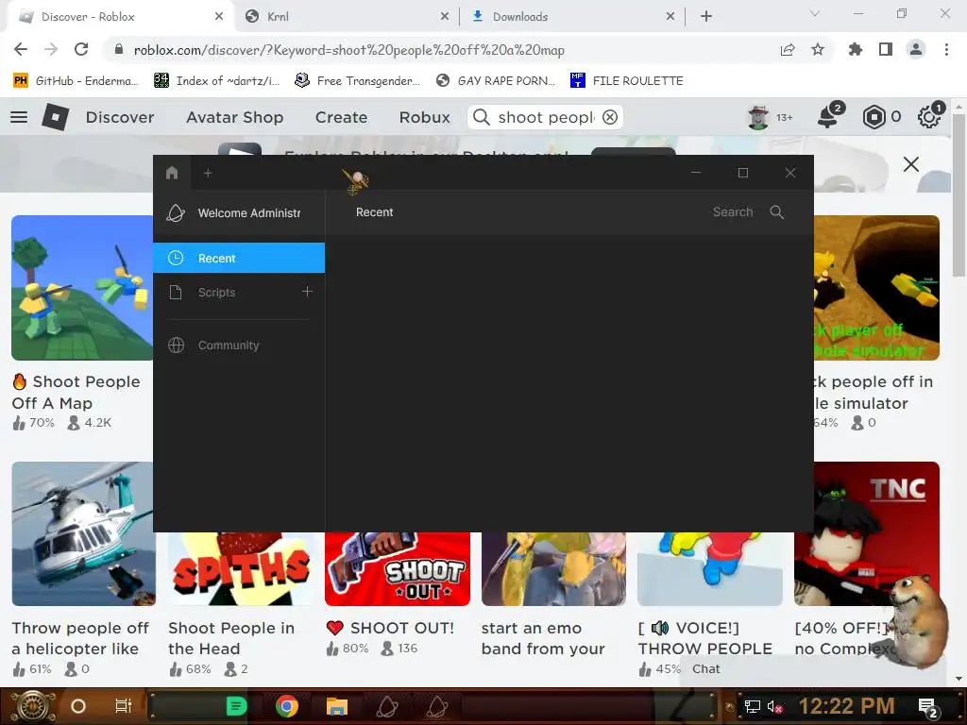Dismiss the desktop app banner

(911, 164)
